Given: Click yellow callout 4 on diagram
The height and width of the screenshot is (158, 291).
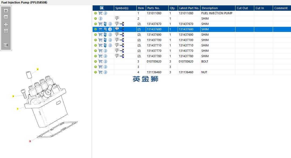Looking at the screenshot, I should tap(38, 69).
